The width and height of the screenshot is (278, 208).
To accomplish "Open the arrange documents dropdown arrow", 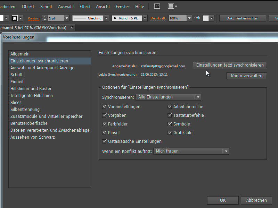I will [x=176, y=6].
